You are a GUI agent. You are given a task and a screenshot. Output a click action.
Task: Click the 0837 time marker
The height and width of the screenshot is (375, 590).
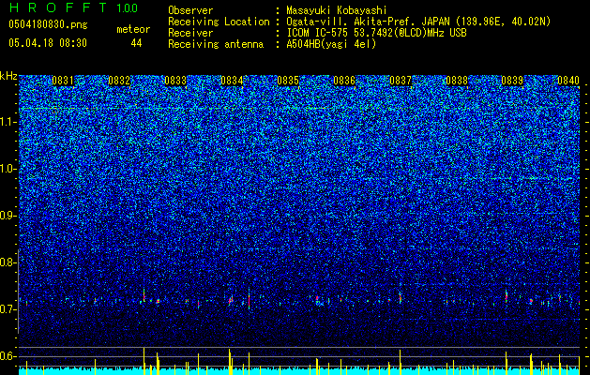[401, 81]
